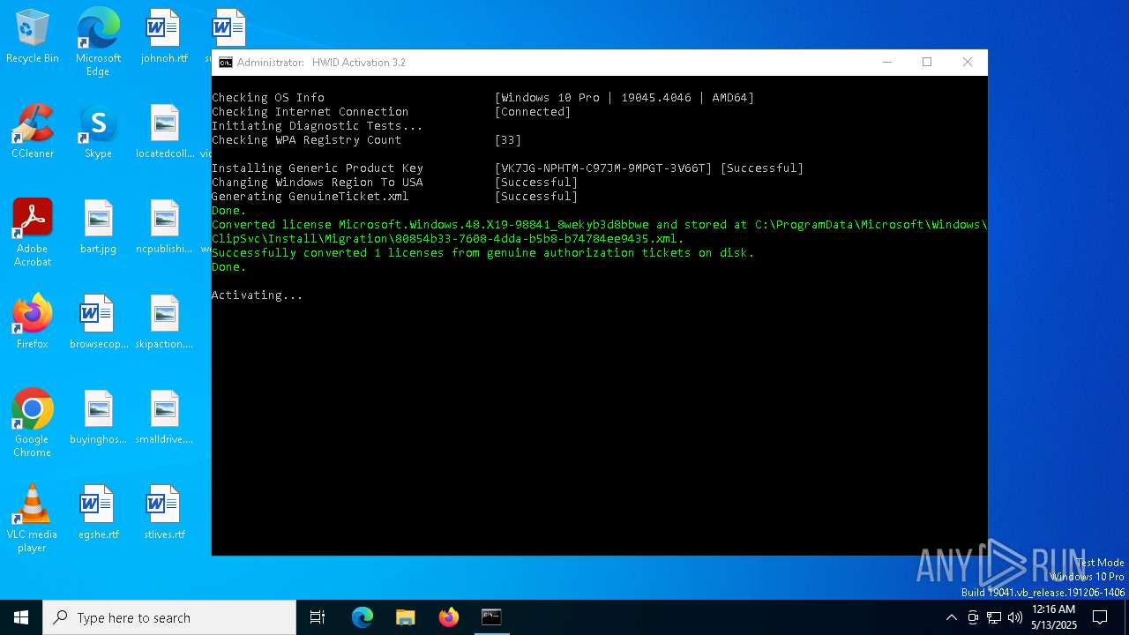Open Microsoft Edge from the taskbar
1129x635 pixels.
point(363,617)
